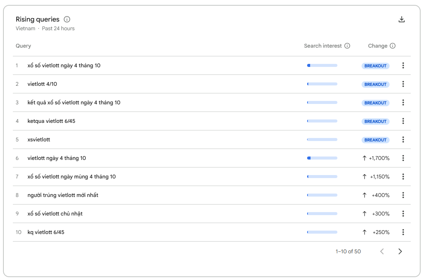This screenshot has height=279, width=424.
Task: Go to next page of queries
Action: [400, 251]
